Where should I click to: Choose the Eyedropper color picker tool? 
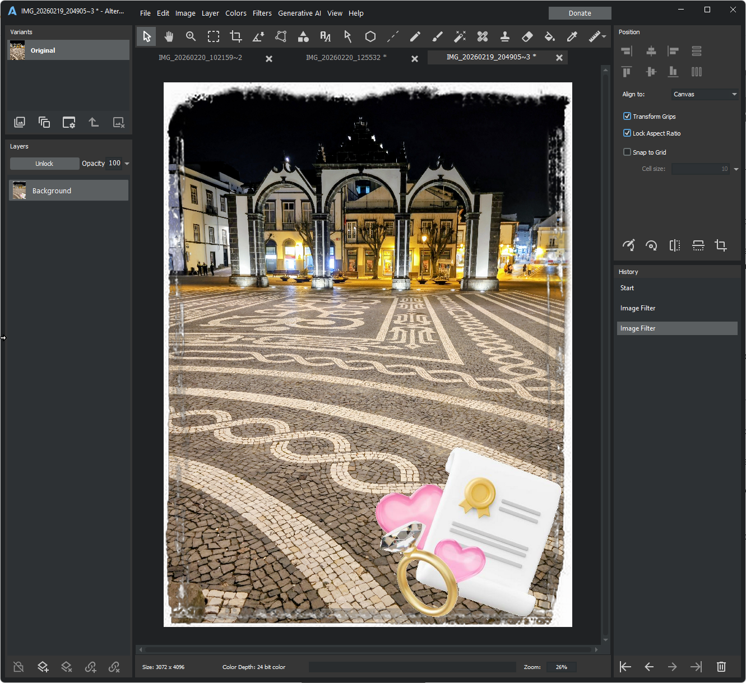572,37
